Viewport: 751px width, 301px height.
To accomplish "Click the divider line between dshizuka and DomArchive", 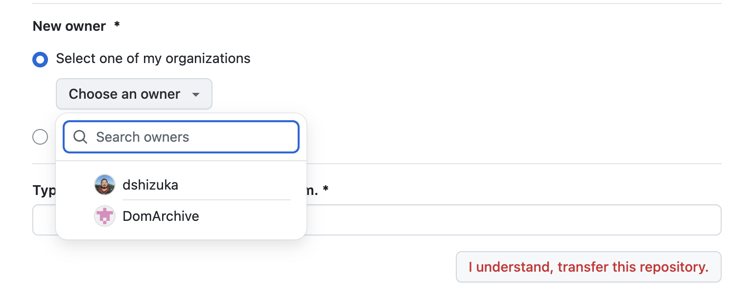I will [x=206, y=200].
